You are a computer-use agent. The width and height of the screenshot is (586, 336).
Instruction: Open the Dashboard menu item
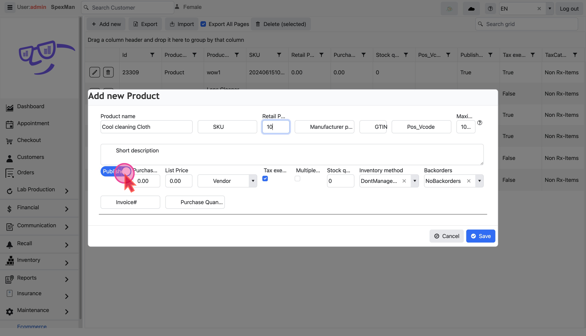(x=30, y=107)
